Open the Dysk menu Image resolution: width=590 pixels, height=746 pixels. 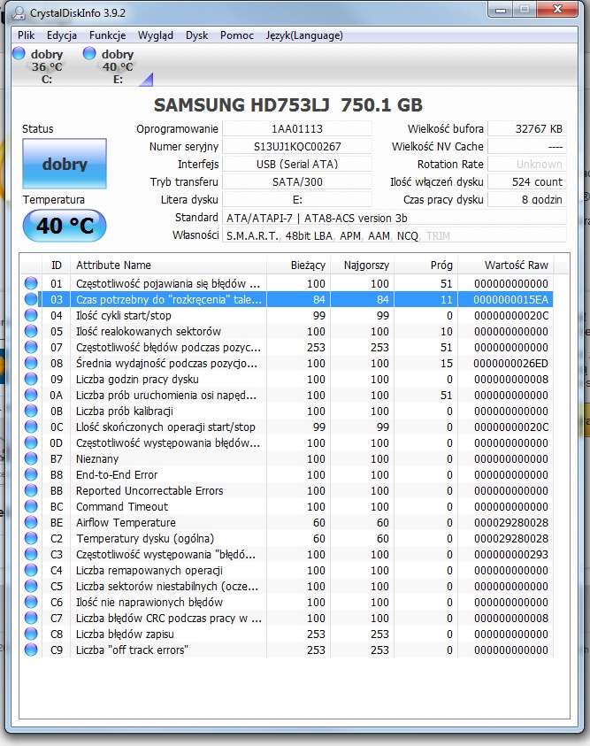[197, 35]
